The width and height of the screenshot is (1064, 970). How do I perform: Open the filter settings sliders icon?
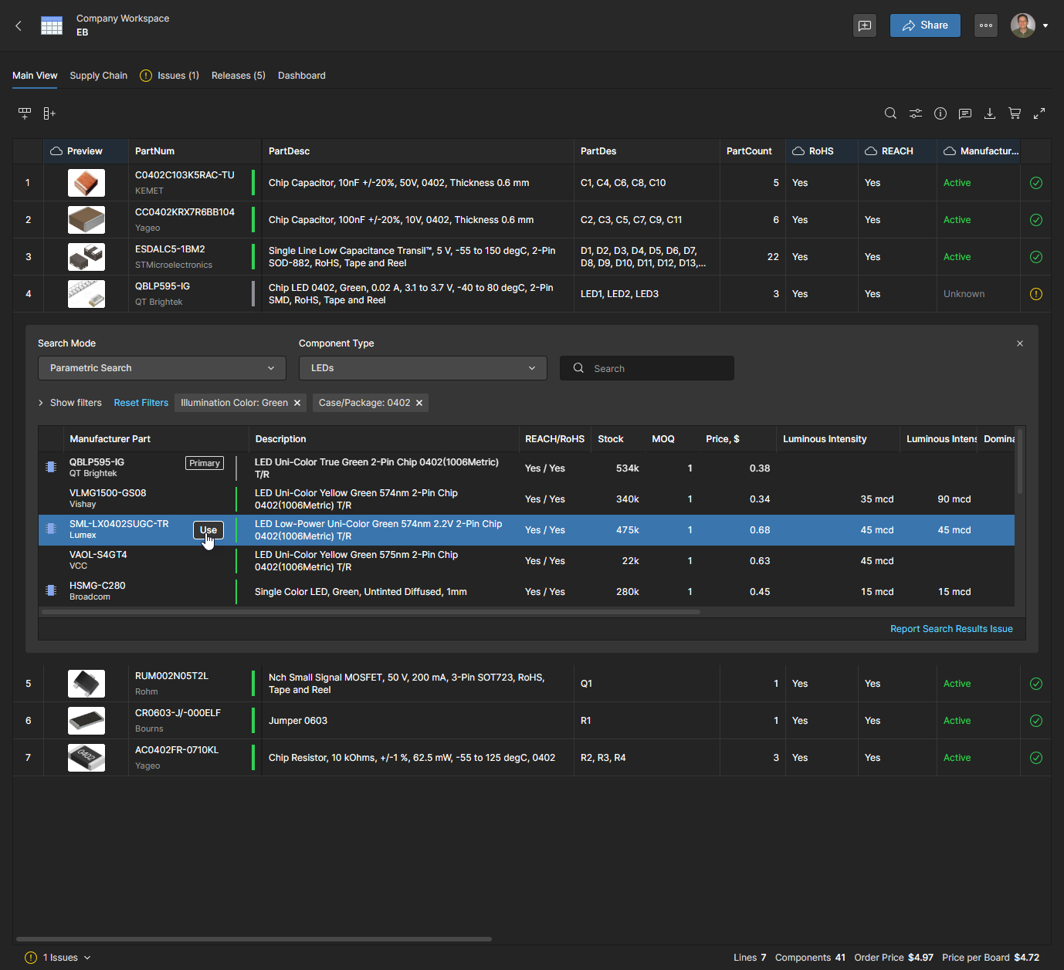click(x=915, y=113)
